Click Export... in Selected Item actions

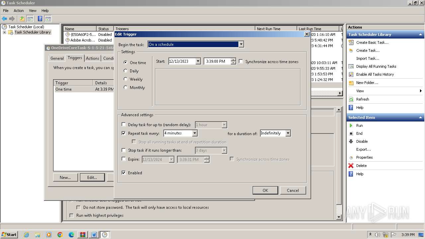(364, 149)
